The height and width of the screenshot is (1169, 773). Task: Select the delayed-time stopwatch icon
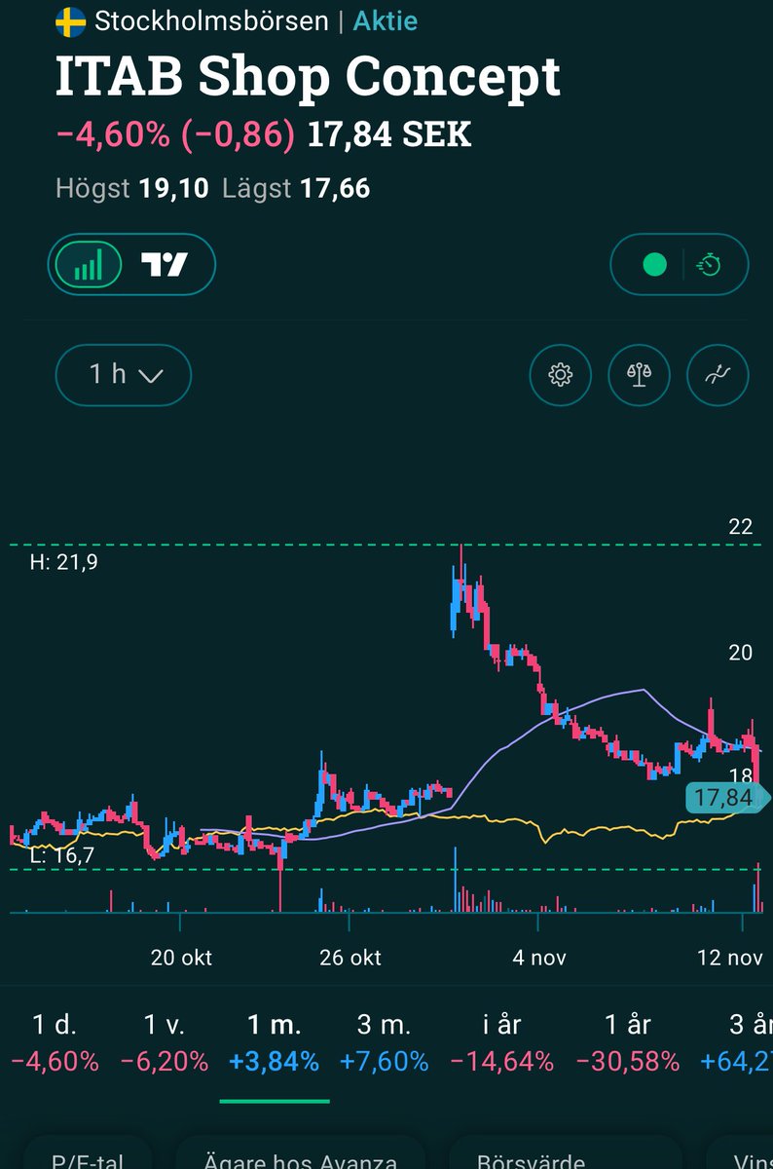tap(710, 264)
